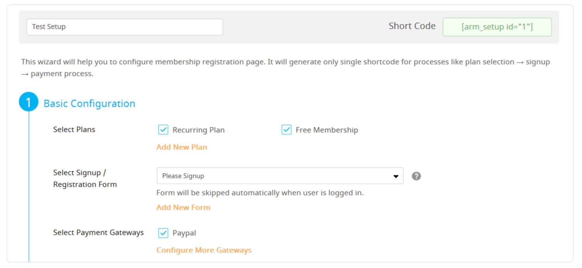The height and width of the screenshot is (268, 582).
Task: Click Configure More Gateways link
Action: (x=204, y=250)
